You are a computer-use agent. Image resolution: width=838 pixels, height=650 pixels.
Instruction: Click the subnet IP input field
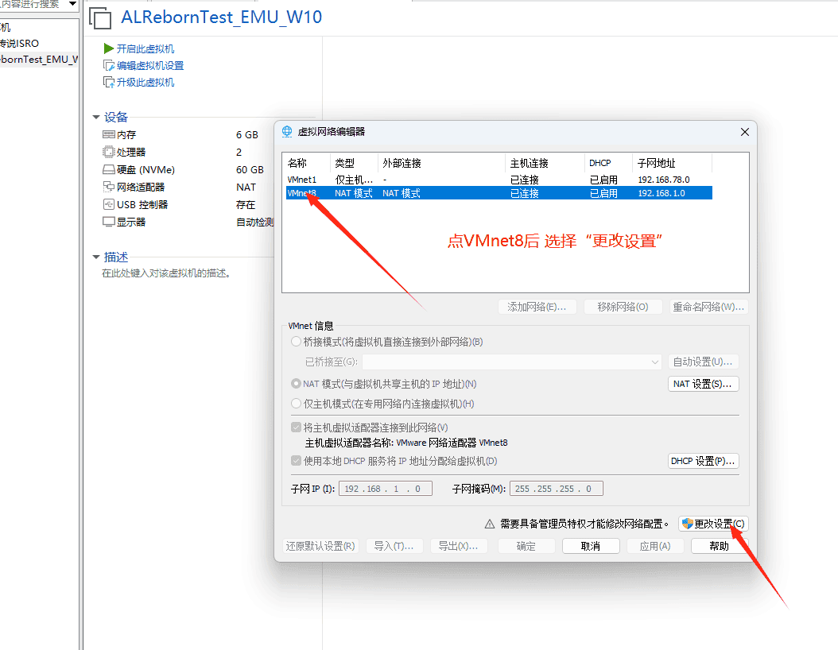[386, 489]
